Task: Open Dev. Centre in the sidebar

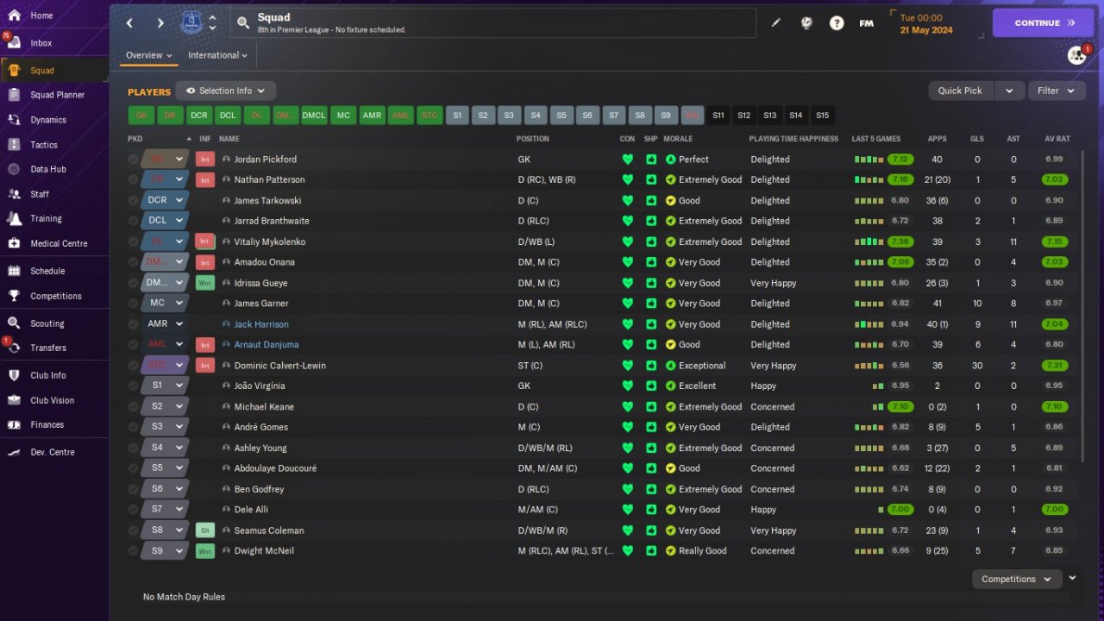Action: click(54, 452)
